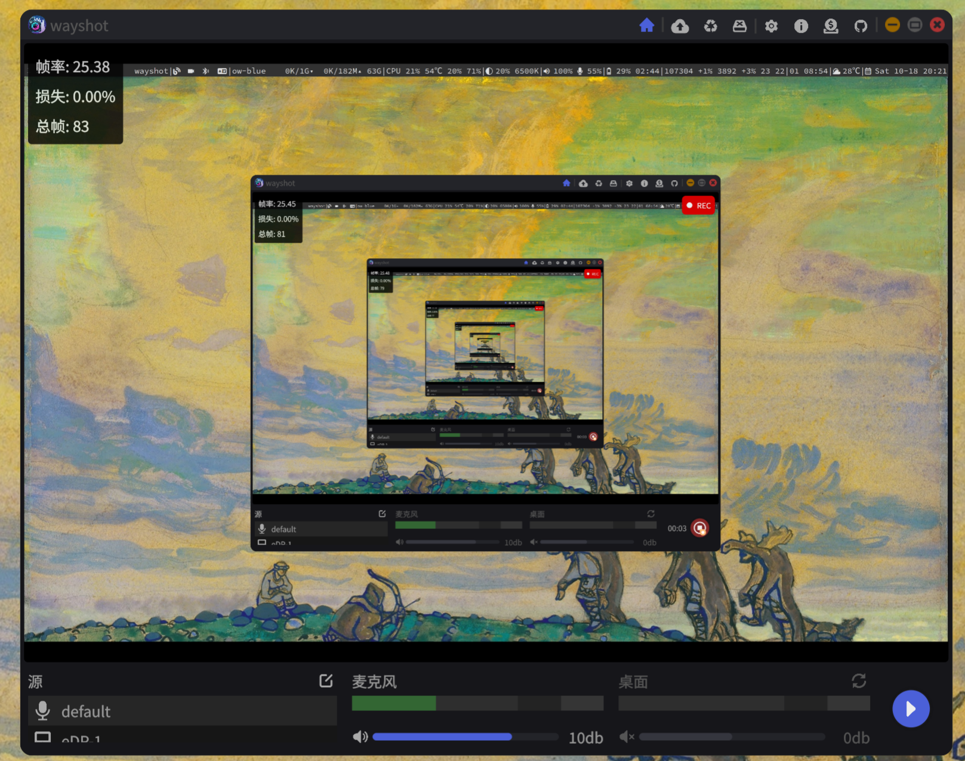
Task: Open the GitHub repository icon
Action: point(860,26)
